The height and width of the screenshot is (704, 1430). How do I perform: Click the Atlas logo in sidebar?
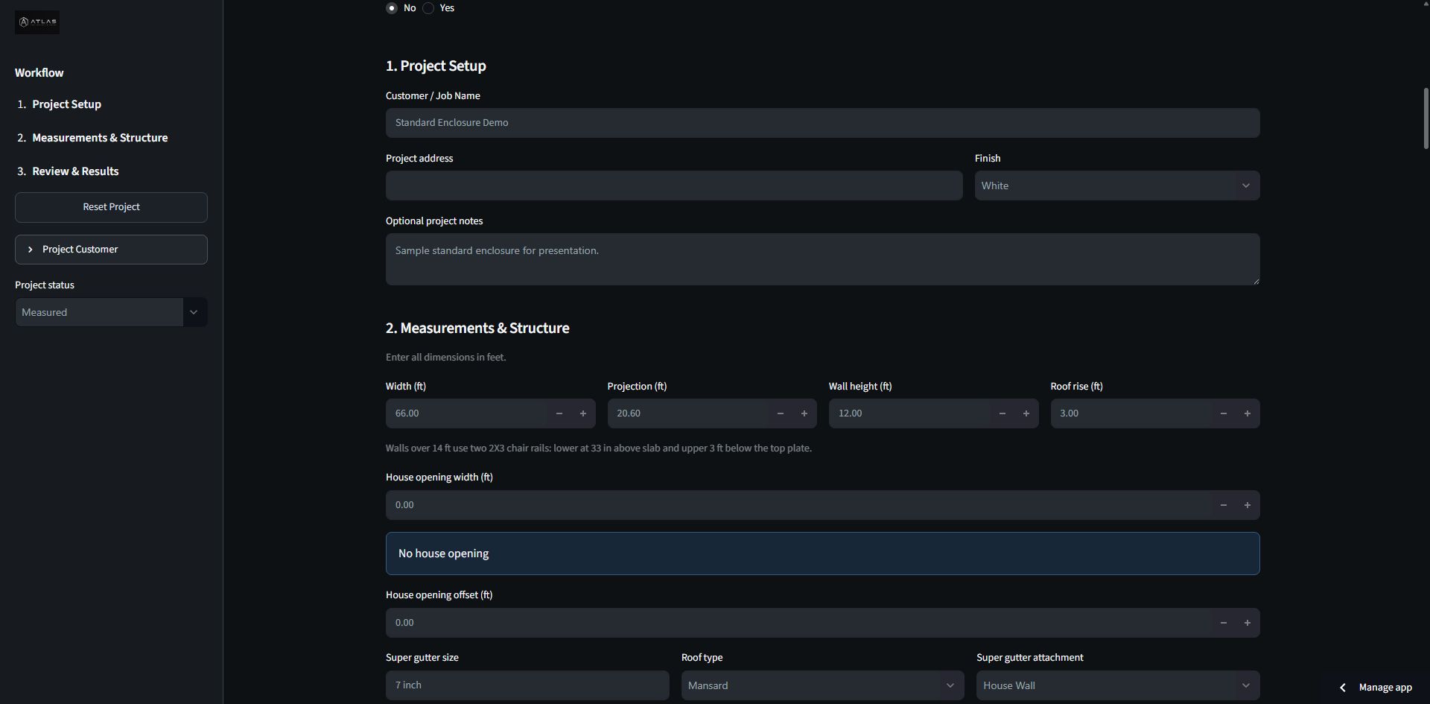coord(37,22)
